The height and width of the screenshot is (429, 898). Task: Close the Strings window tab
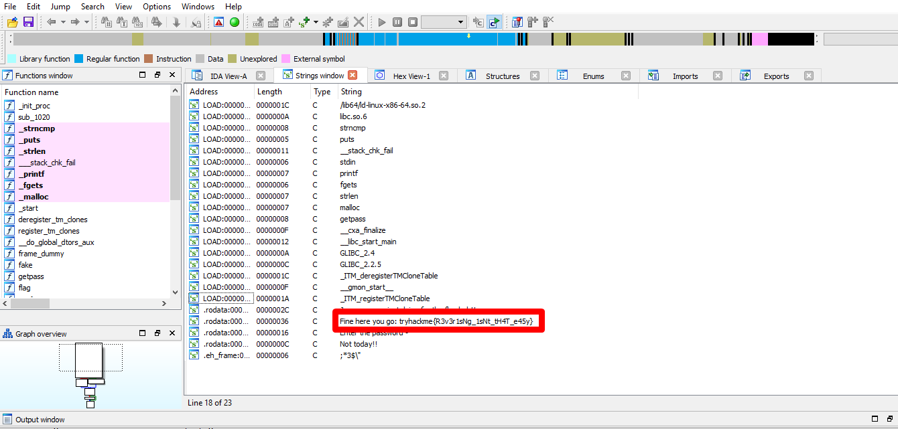click(x=352, y=75)
